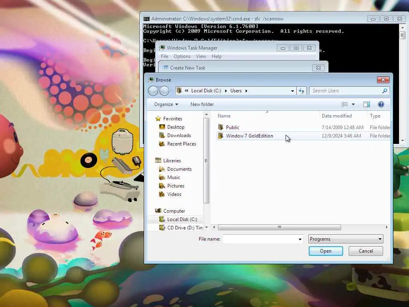Click the horizontal scrollbar thumb in file list

pyautogui.click(x=279, y=227)
